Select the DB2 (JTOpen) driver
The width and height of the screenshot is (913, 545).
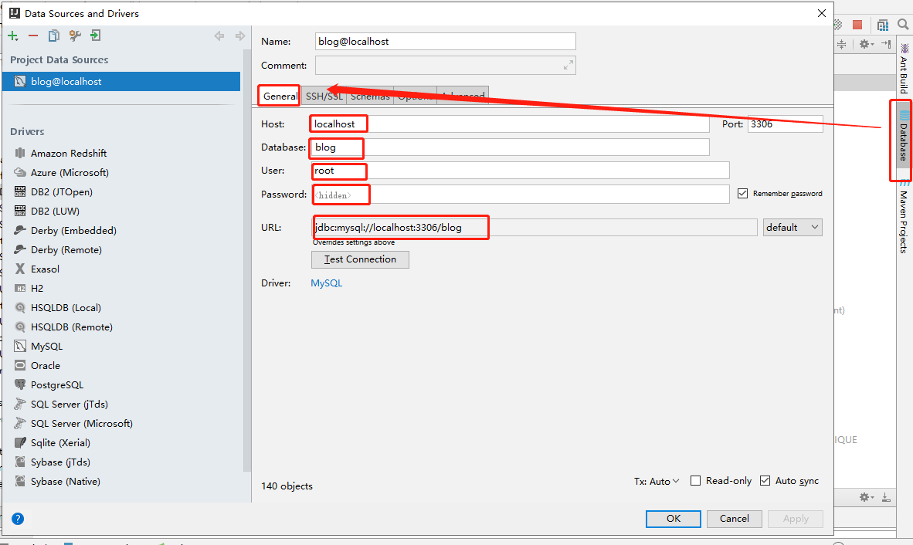(62, 191)
